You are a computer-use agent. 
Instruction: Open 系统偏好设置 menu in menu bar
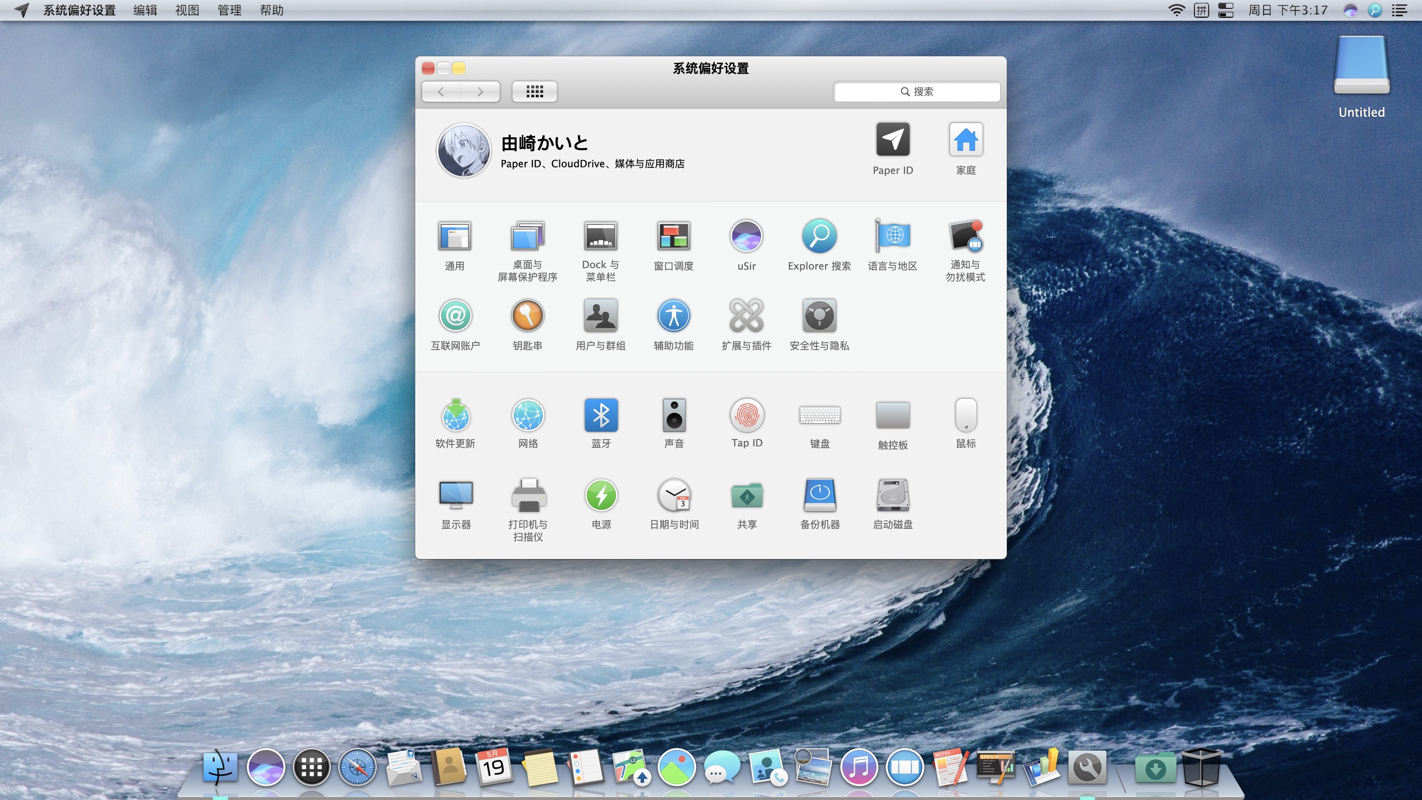click(79, 11)
